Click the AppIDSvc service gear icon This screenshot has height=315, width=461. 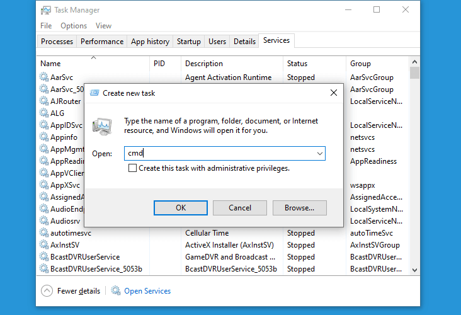[44, 125]
